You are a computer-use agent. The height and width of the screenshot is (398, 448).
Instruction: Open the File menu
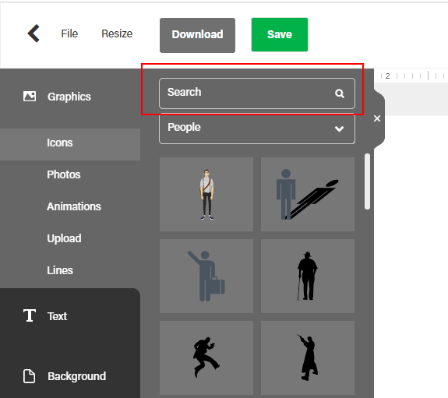tap(69, 33)
